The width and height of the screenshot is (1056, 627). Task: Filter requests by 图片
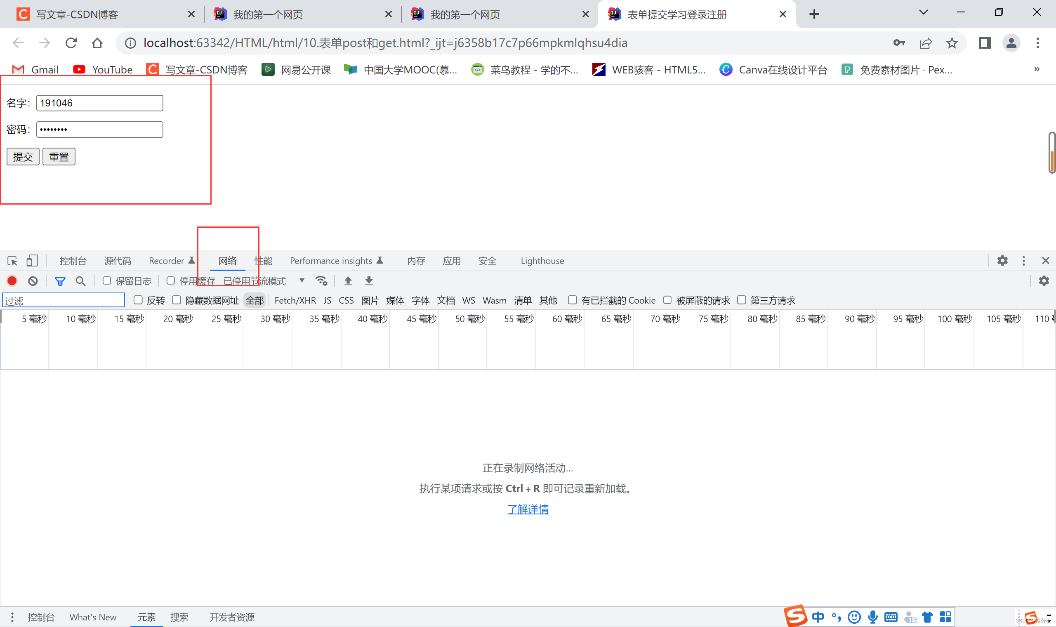tap(370, 300)
